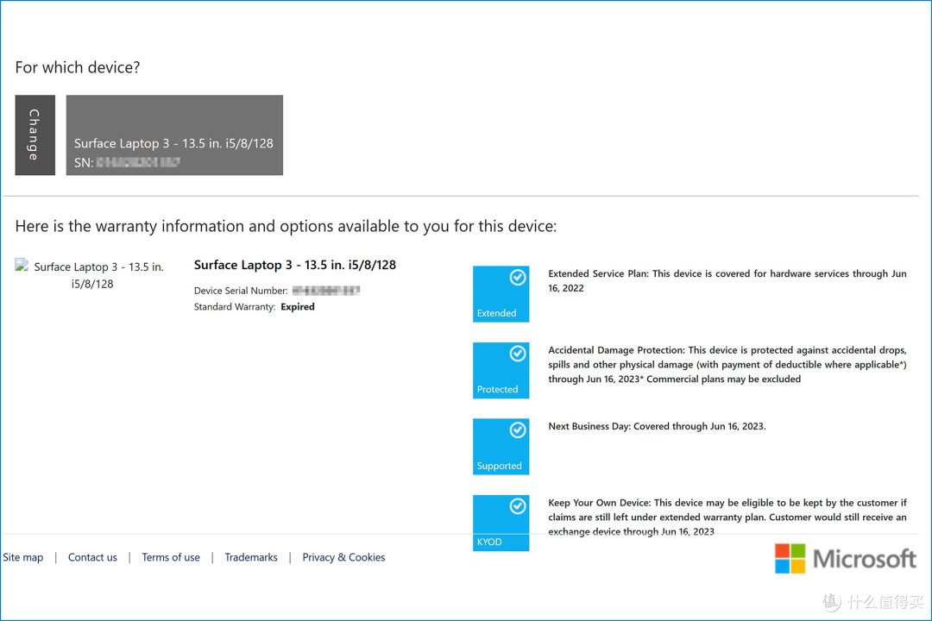Click the Extended Service Plan description text
932x621 pixels.
coord(727,281)
